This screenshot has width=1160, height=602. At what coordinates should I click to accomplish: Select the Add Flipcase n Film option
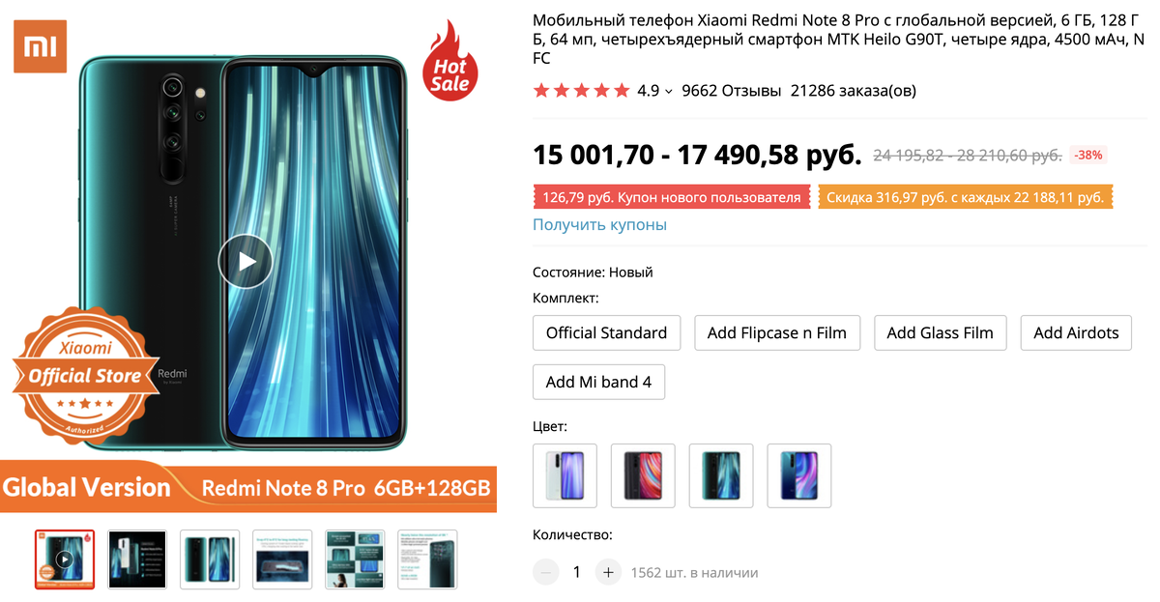[x=777, y=332]
